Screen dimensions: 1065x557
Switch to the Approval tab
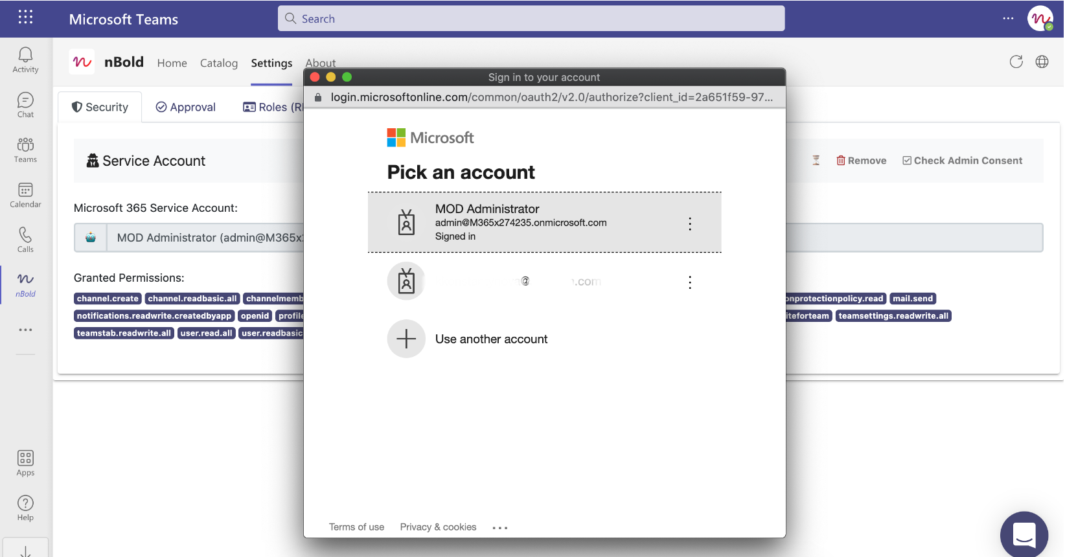(x=186, y=108)
